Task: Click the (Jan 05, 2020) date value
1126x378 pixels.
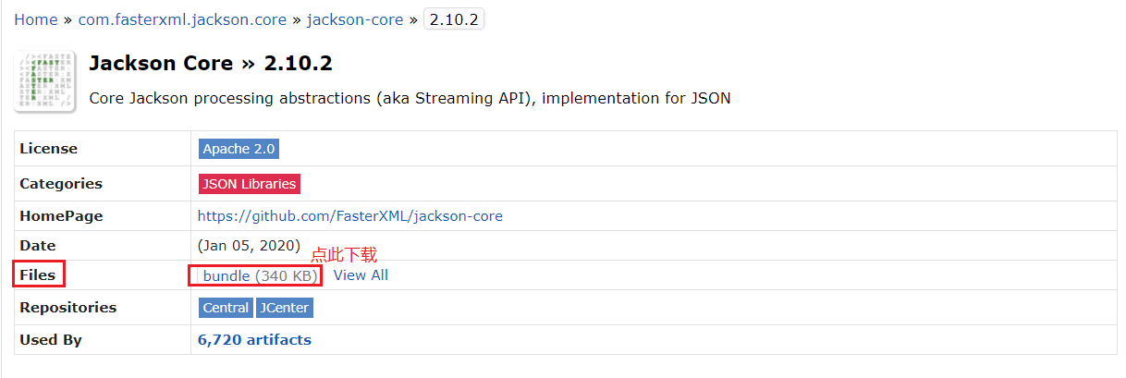Action: [249, 246]
